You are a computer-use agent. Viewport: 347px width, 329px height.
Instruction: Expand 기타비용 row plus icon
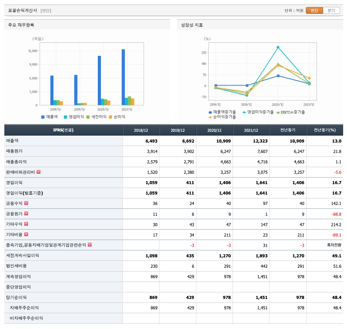[x=26, y=234]
